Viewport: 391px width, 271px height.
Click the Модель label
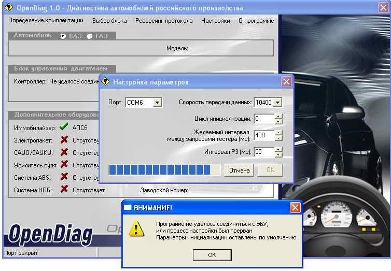177,48
